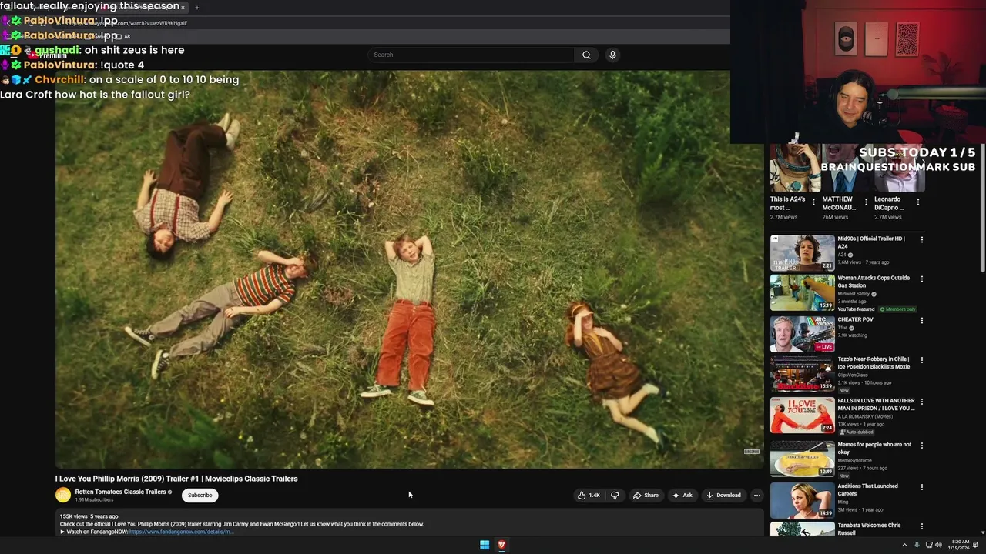Show hidden system tray icons chevron
The image size is (986, 554).
tap(905, 545)
